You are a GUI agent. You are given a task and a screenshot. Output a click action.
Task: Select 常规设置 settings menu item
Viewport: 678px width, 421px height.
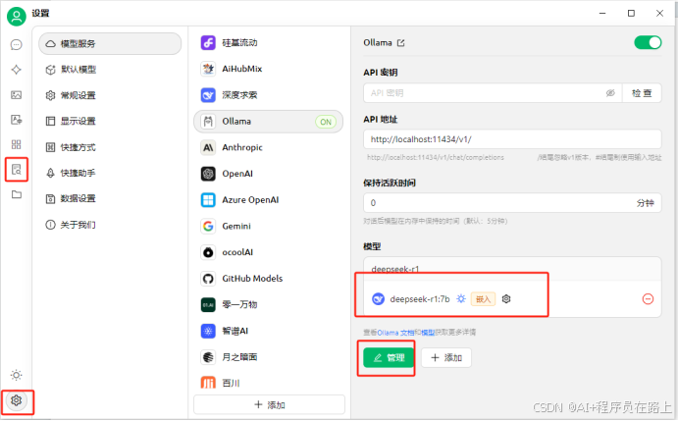tap(110, 95)
